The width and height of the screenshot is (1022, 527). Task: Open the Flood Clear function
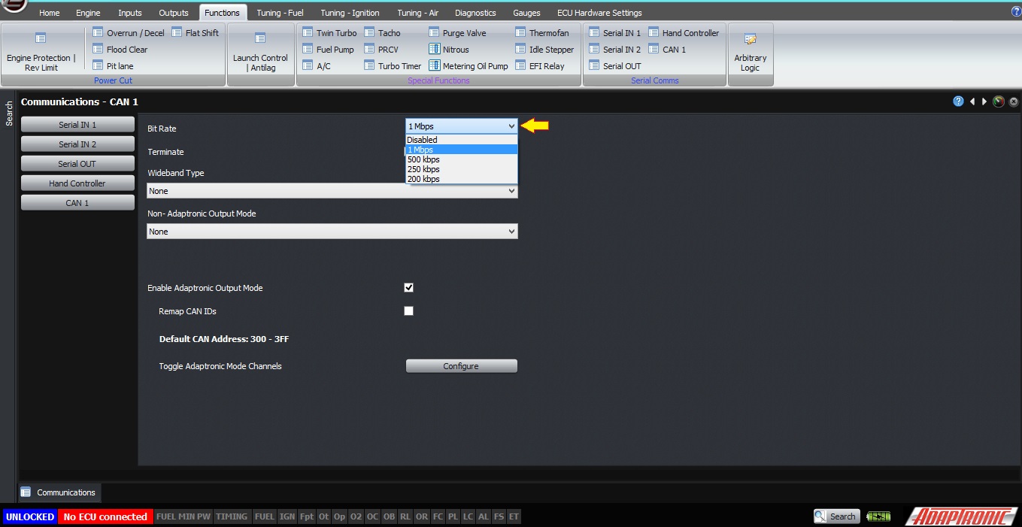coord(120,50)
